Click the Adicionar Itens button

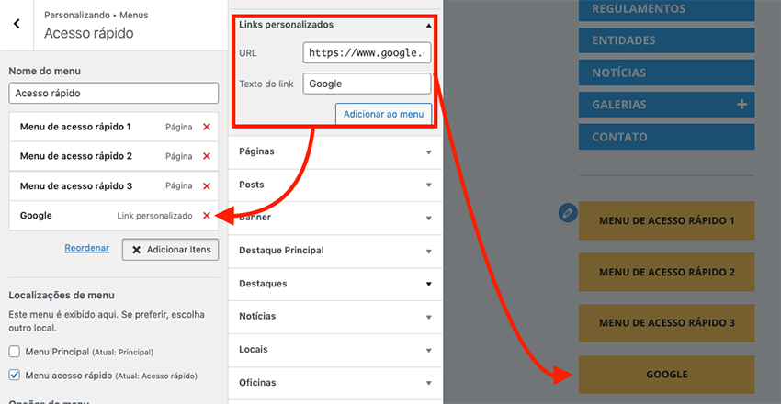click(170, 249)
